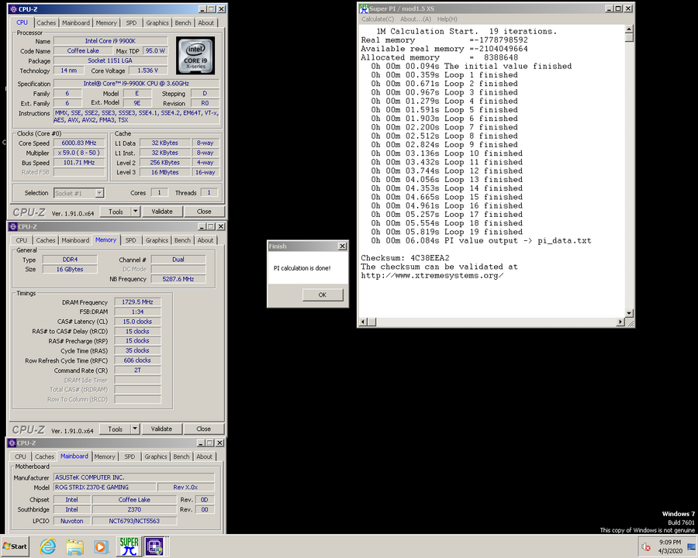
Task: Open Windows Explorer folder icon in taskbar
Action: [74, 546]
